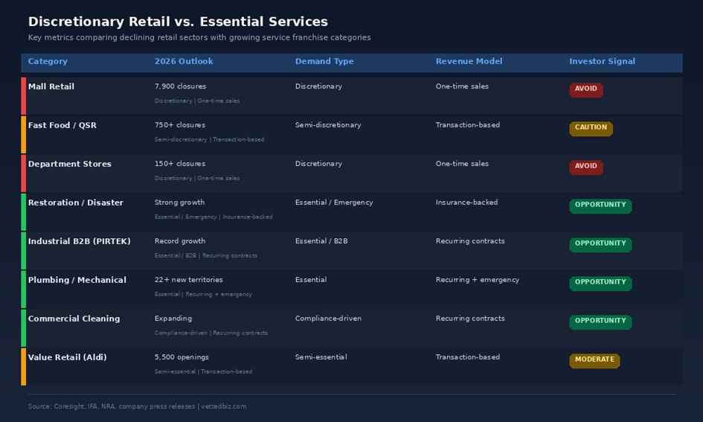Click the title 'Discretionary Retail vs. Essential Services'
The image size is (703, 422).
pos(178,22)
